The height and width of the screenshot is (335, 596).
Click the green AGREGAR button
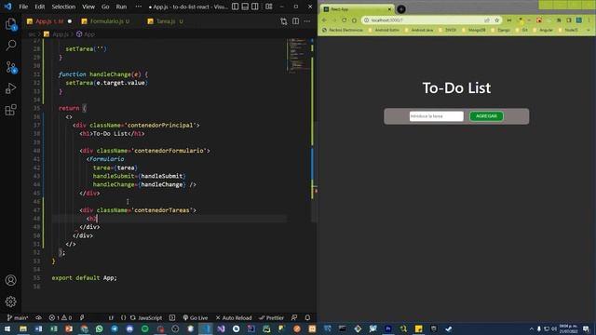486,116
